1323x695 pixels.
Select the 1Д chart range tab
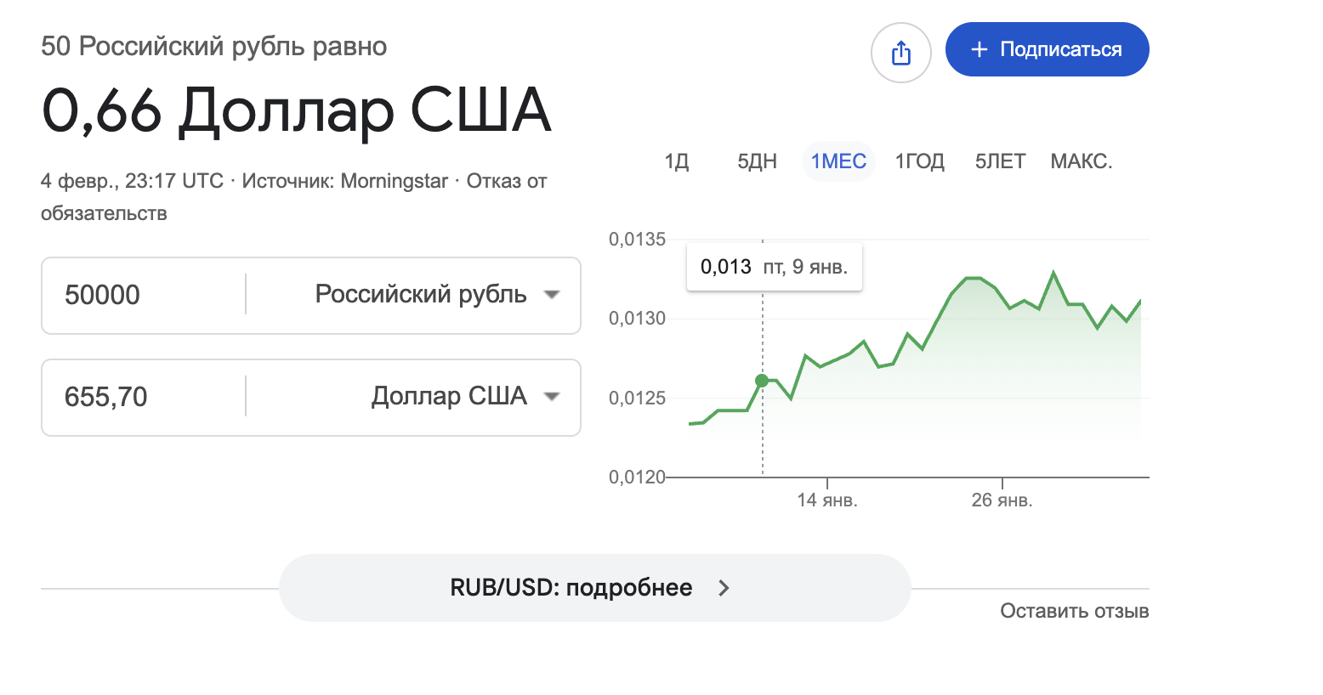677,161
